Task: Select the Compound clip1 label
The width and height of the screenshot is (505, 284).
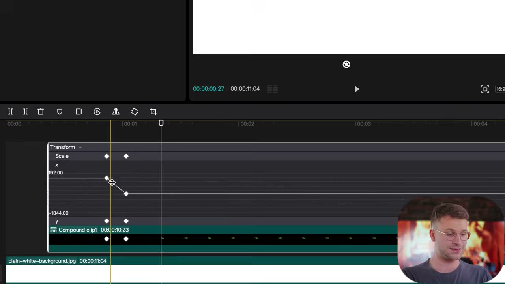Action: [x=78, y=230]
